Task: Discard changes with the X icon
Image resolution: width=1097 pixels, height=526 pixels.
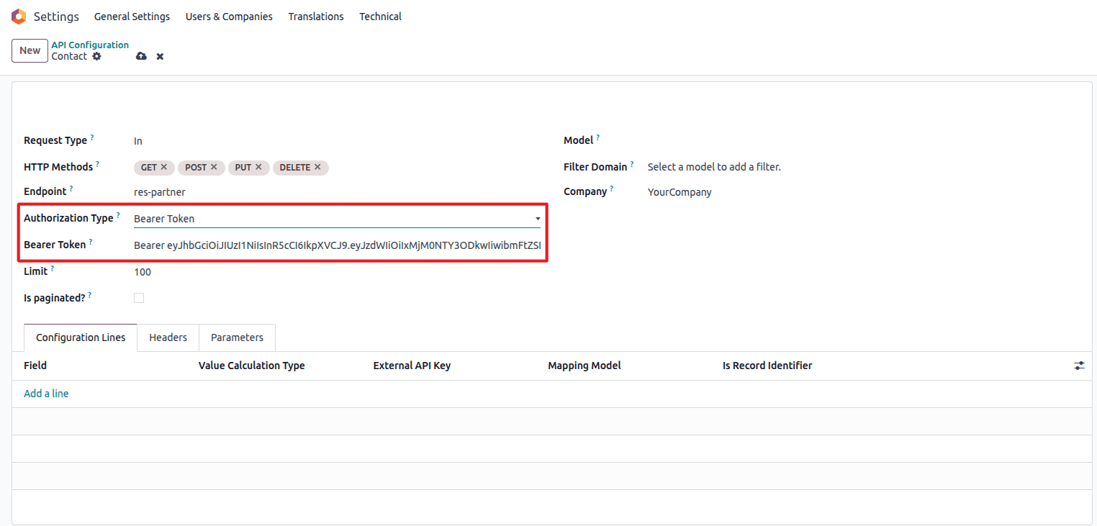Action: [x=160, y=56]
